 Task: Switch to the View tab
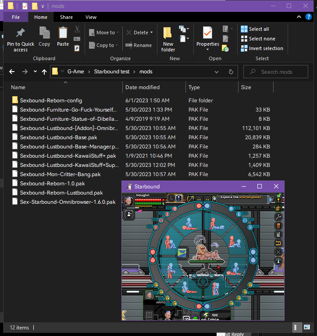91,17
